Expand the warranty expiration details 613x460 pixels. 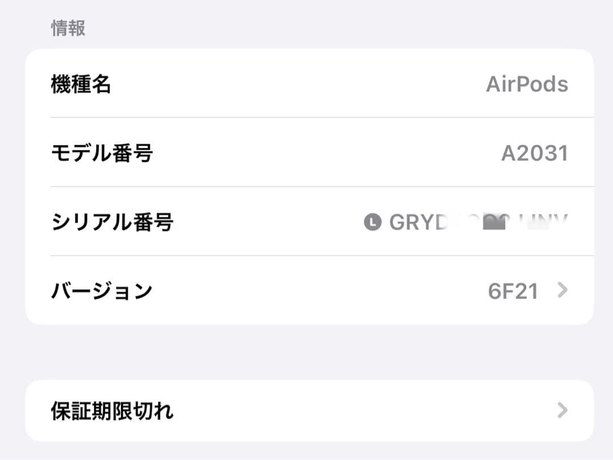[x=306, y=410]
